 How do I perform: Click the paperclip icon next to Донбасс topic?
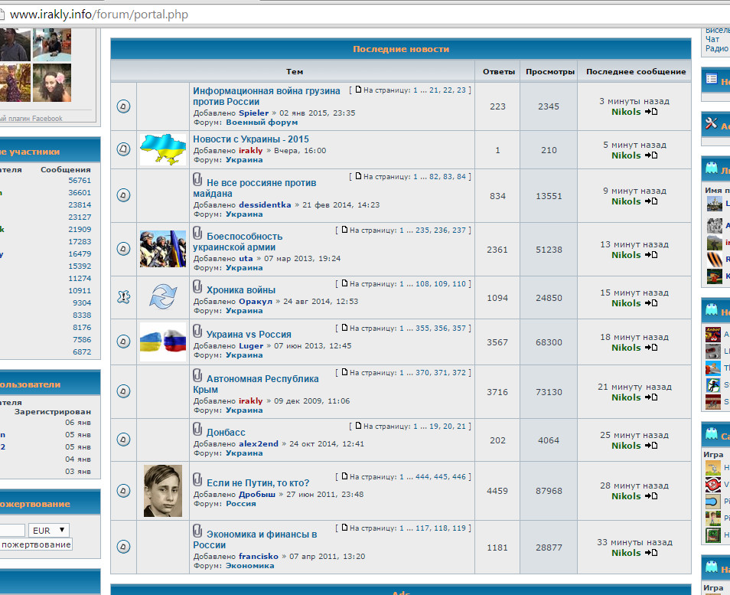[197, 431]
